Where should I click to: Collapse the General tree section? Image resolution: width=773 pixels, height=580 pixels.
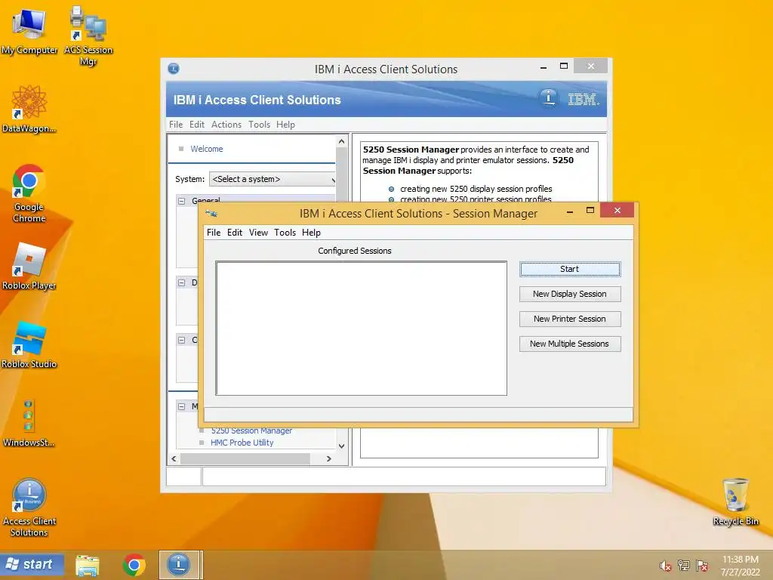pos(182,201)
